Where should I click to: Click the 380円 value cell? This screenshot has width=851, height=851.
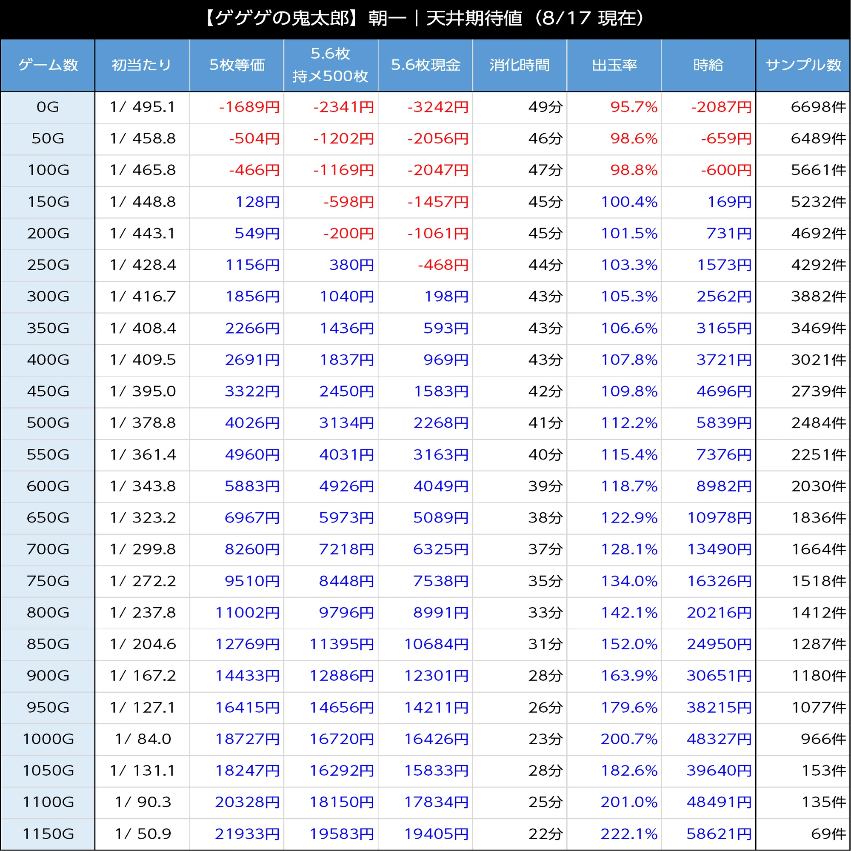331,265
